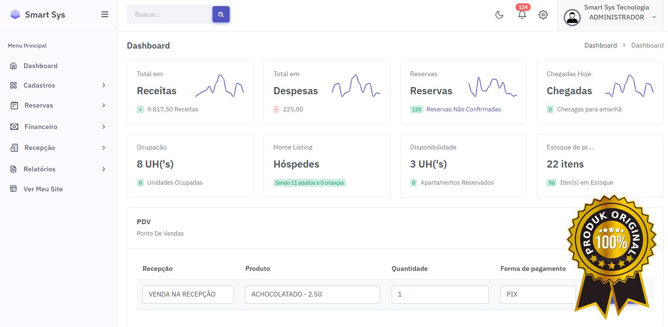Select the ACHOCOLATADO - 2.50 product field
Screen dimensions: 668x327
[313, 294]
